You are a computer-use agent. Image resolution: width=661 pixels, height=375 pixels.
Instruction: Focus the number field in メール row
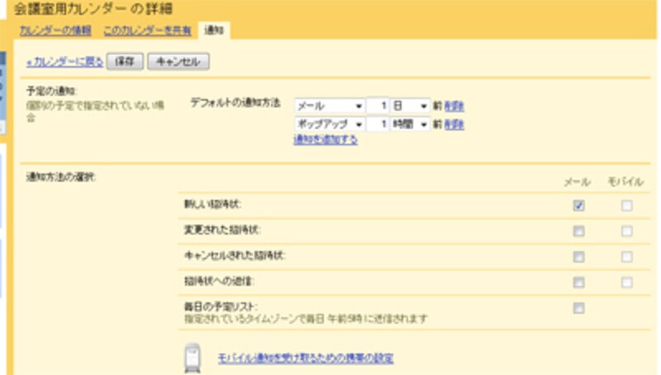378,106
